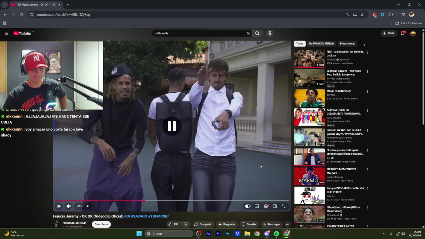Open 'Por qué DROGARSE con SALVIA' thumbnail
425x239 pixels.
tap(309, 195)
